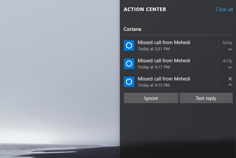
Task: Open missed call notification titled at 4:15 PM
Action: click(x=171, y=82)
